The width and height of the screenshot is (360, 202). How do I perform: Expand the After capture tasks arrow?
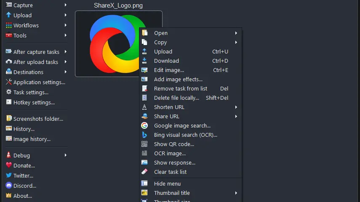[66, 52]
